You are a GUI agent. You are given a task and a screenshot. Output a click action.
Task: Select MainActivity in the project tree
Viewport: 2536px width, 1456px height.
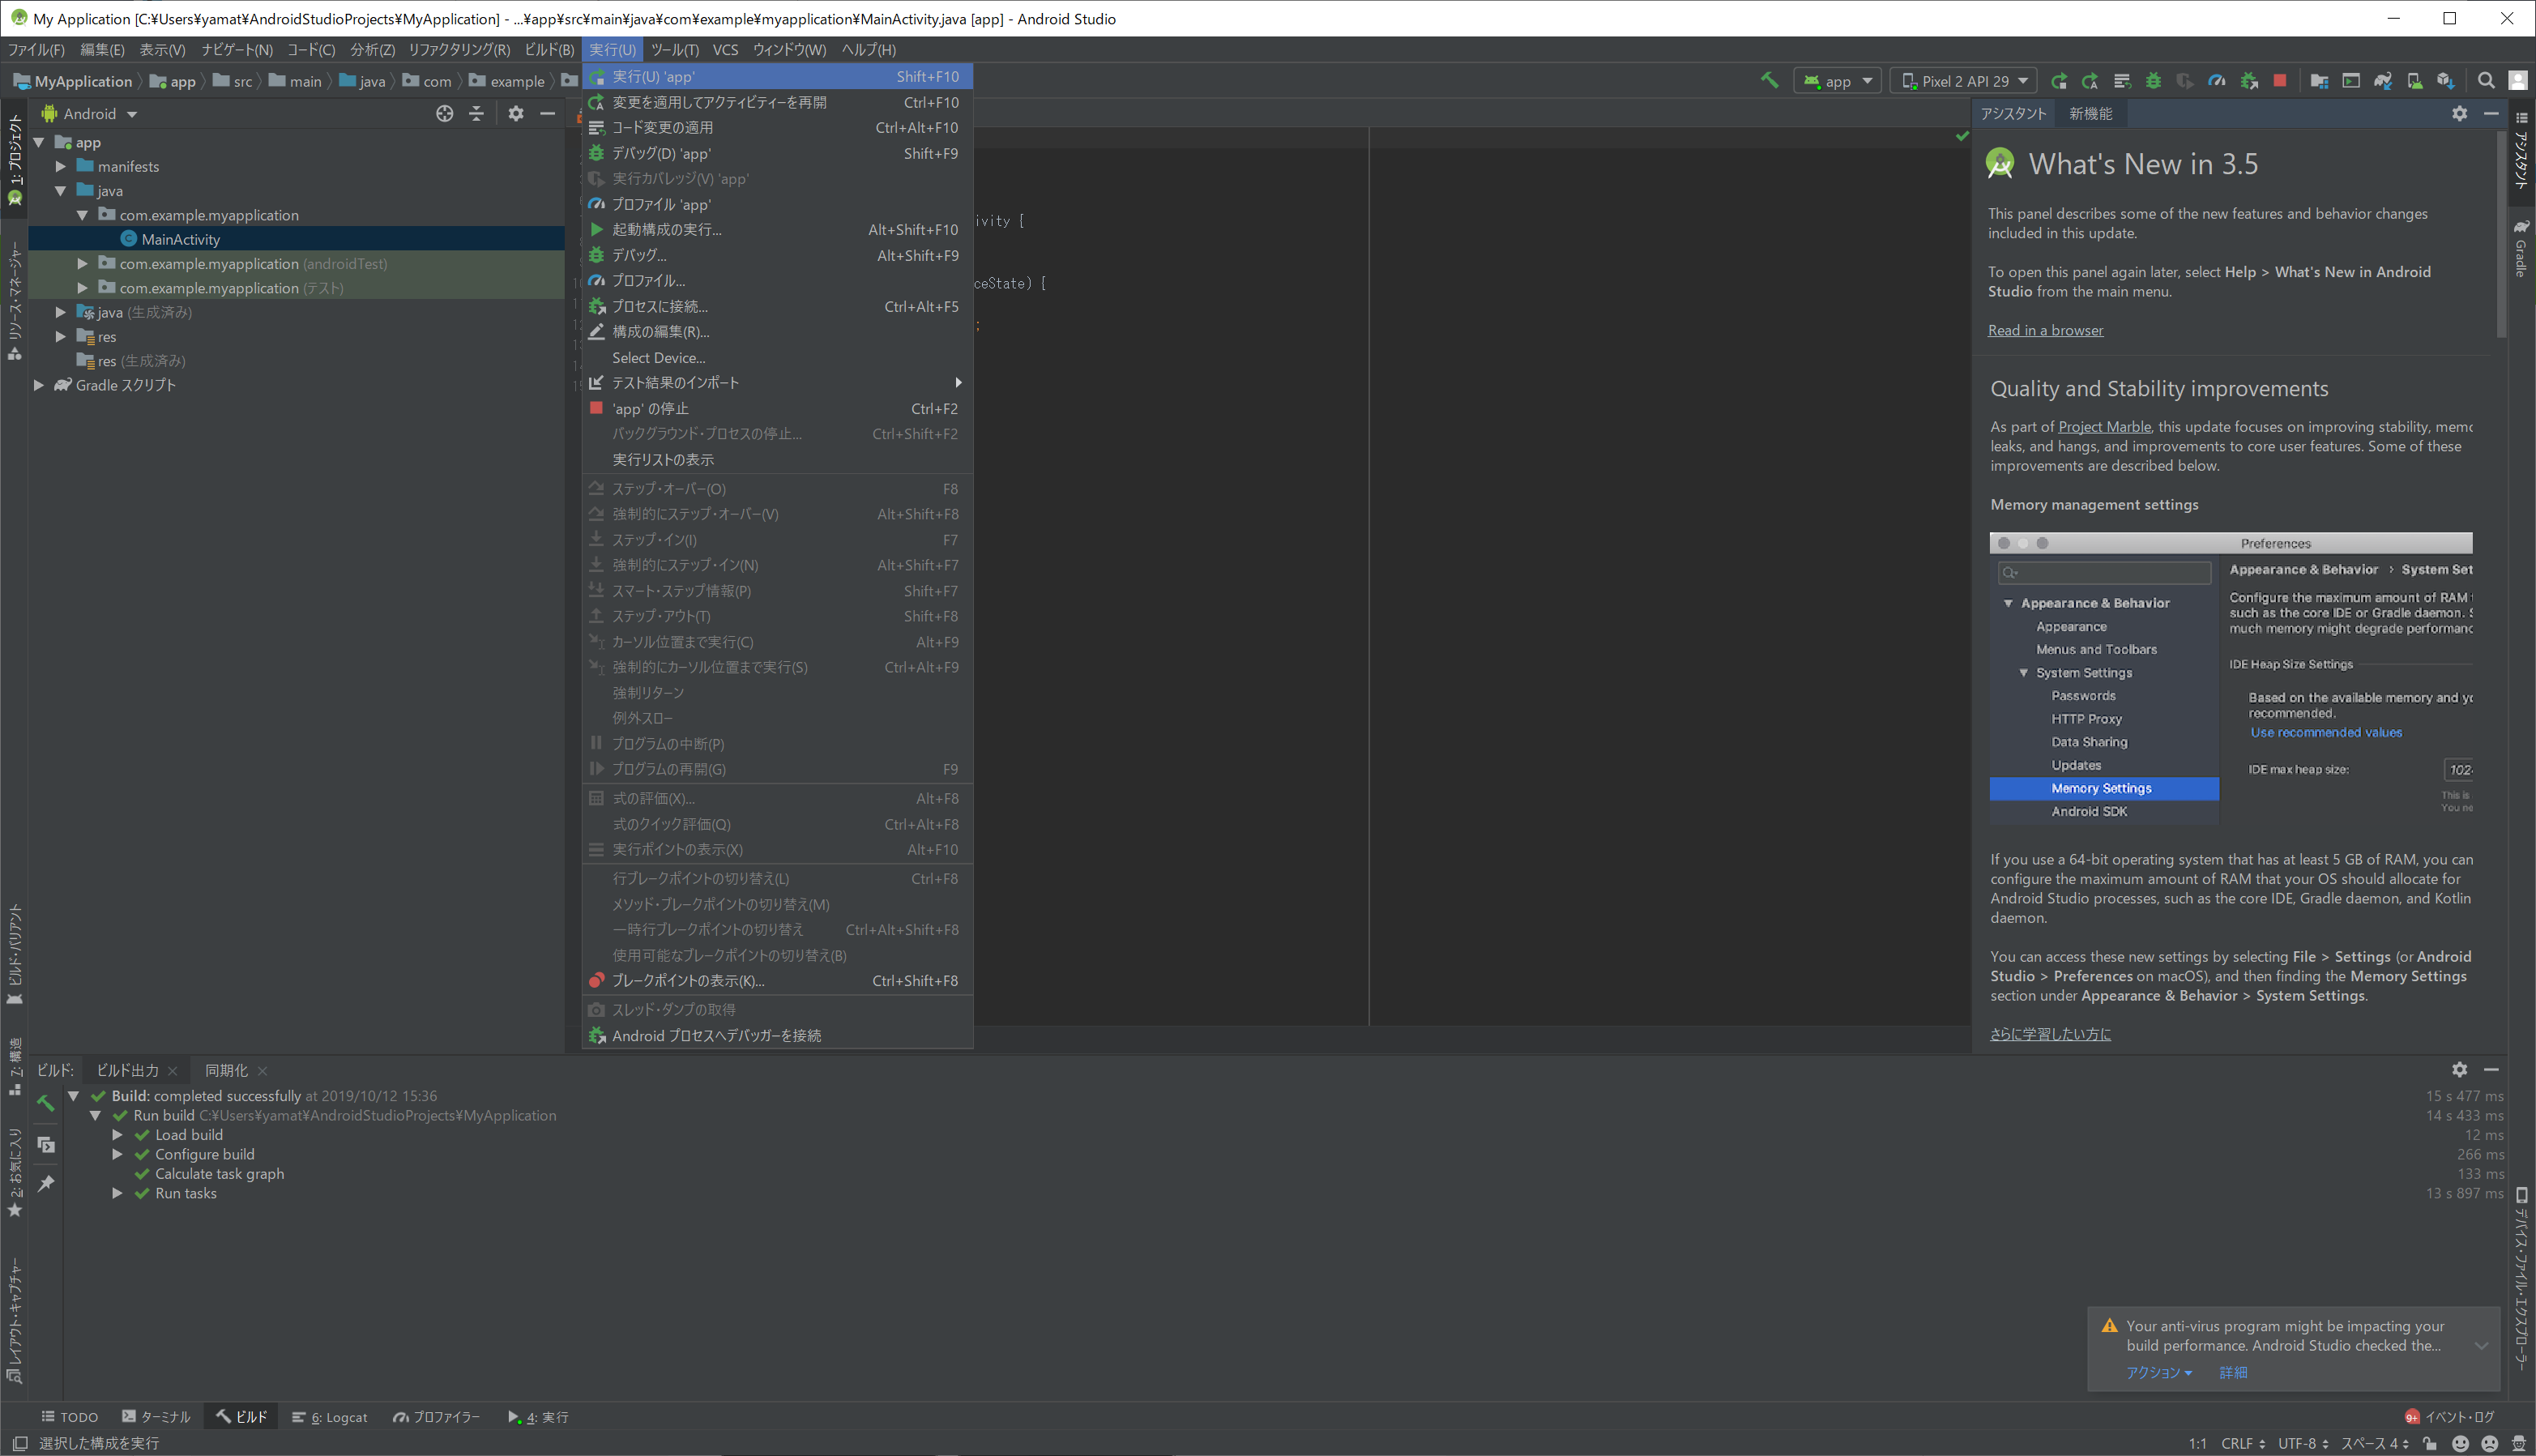pos(180,239)
